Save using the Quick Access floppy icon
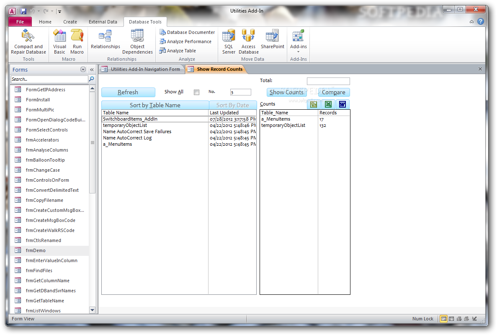The height and width of the screenshot is (335, 497). pos(23,11)
